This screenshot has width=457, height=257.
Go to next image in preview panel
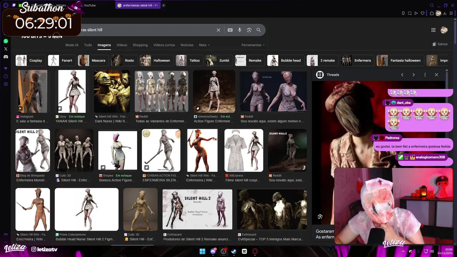pos(413,75)
